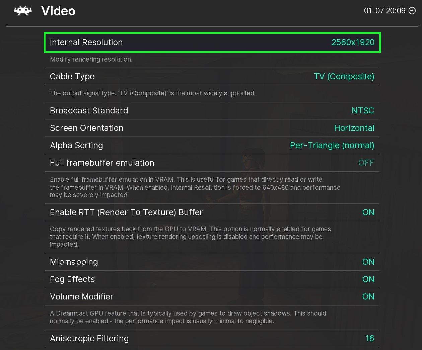The width and height of the screenshot is (422, 350).
Task: Change the TV (Composite) cable value
Action: point(344,77)
